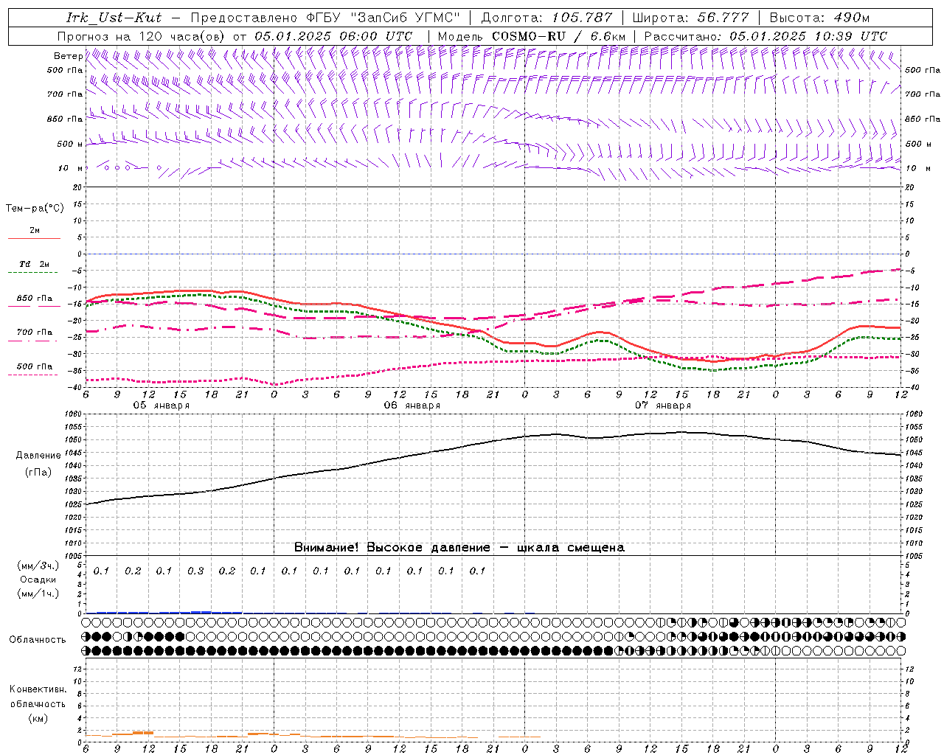Select the 05 января date label
Image resolution: width=944 pixels, height=755 pixels.
[161, 406]
